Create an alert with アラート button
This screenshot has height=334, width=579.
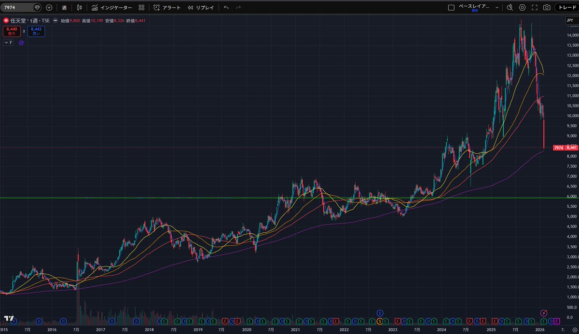tap(166, 8)
